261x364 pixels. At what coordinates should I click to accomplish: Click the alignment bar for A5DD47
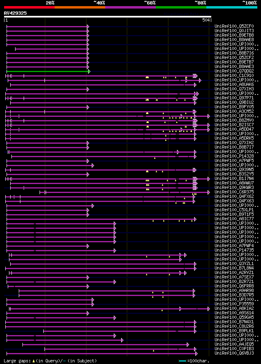pyautogui.click(x=108, y=130)
